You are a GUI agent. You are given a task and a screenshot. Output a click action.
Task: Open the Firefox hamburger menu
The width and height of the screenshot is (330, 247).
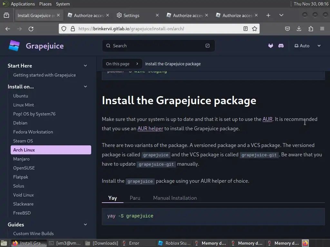pyautogui.click(x=322, y=29)
